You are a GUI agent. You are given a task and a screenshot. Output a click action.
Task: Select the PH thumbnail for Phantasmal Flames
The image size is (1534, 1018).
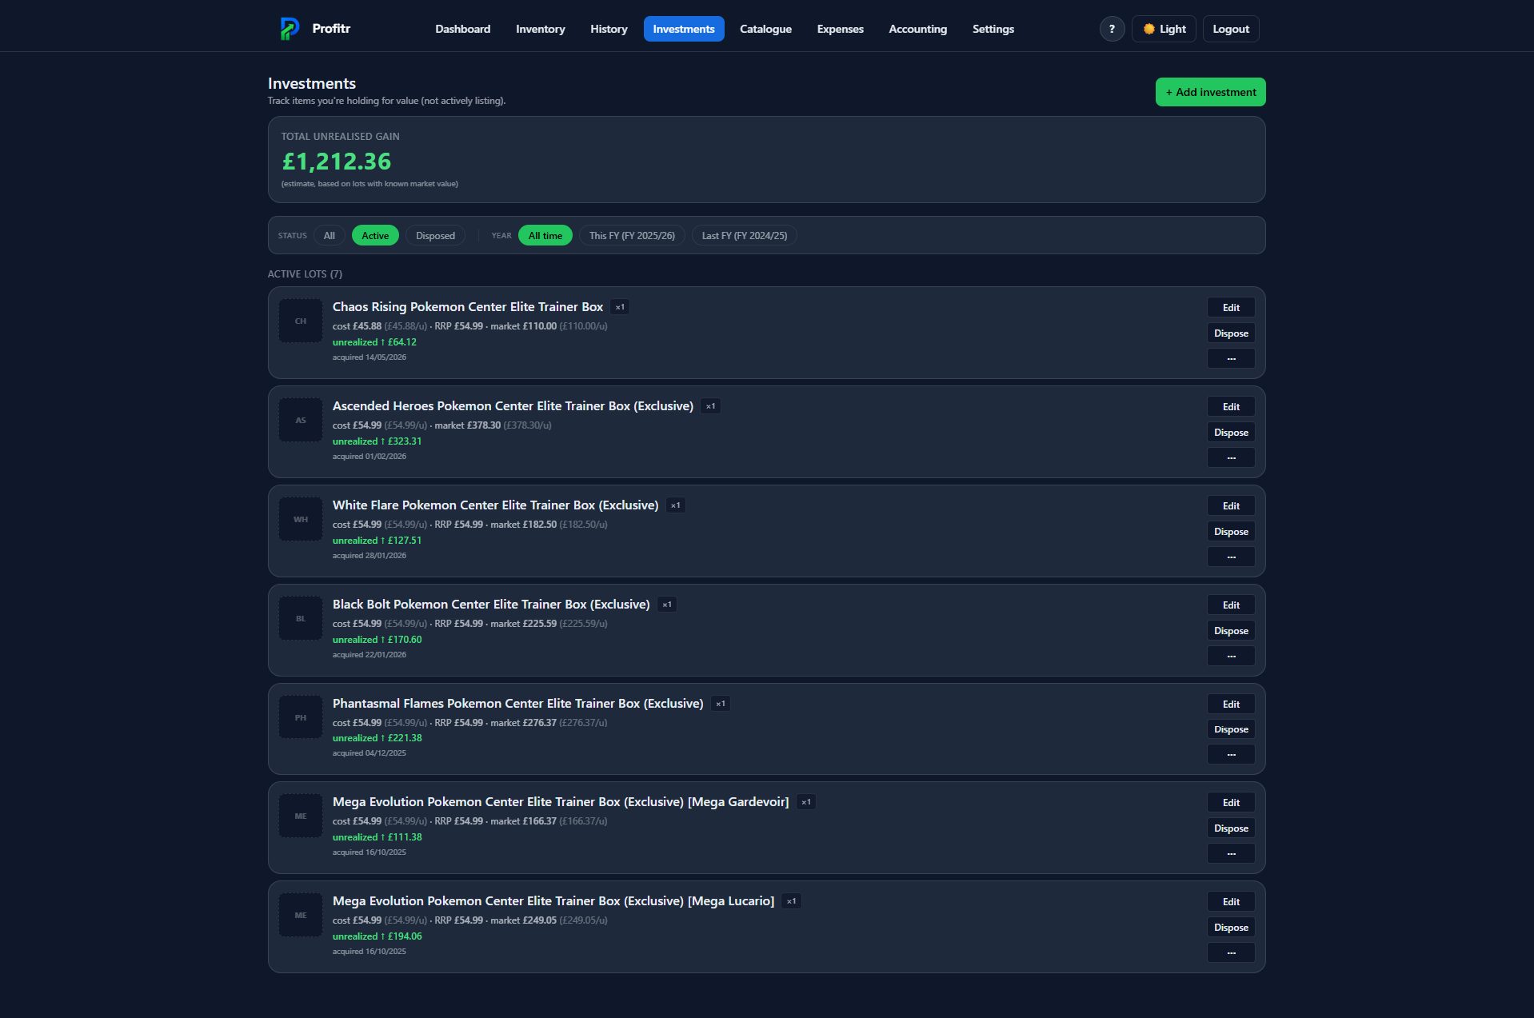[x=301, y=717]
